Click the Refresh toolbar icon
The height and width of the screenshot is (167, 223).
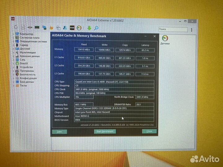coord(16,27)
